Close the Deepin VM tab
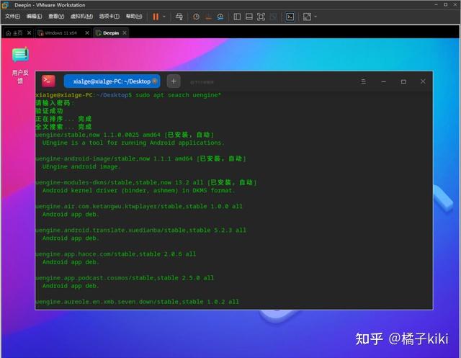Image resolution: width=461 pixels, height=358 pixels. [125, 33]
